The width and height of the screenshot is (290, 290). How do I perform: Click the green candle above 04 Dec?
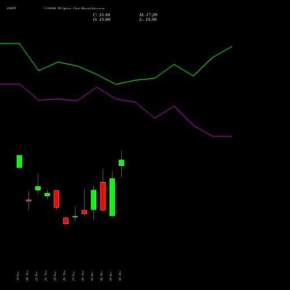pos(121,163)
